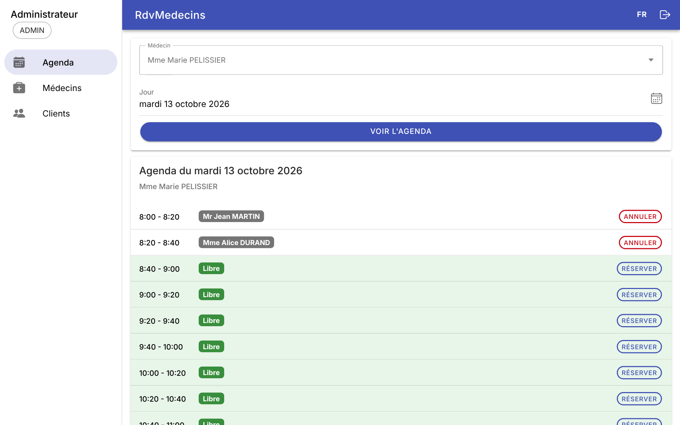Open the calendar date picker icon
Image resolution: width=680 pixels, height=425 pixels.
click(656, 98)
